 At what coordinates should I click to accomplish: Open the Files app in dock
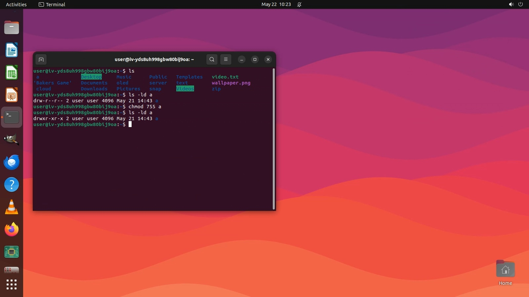pyautogui.click(x=12, y=28)
